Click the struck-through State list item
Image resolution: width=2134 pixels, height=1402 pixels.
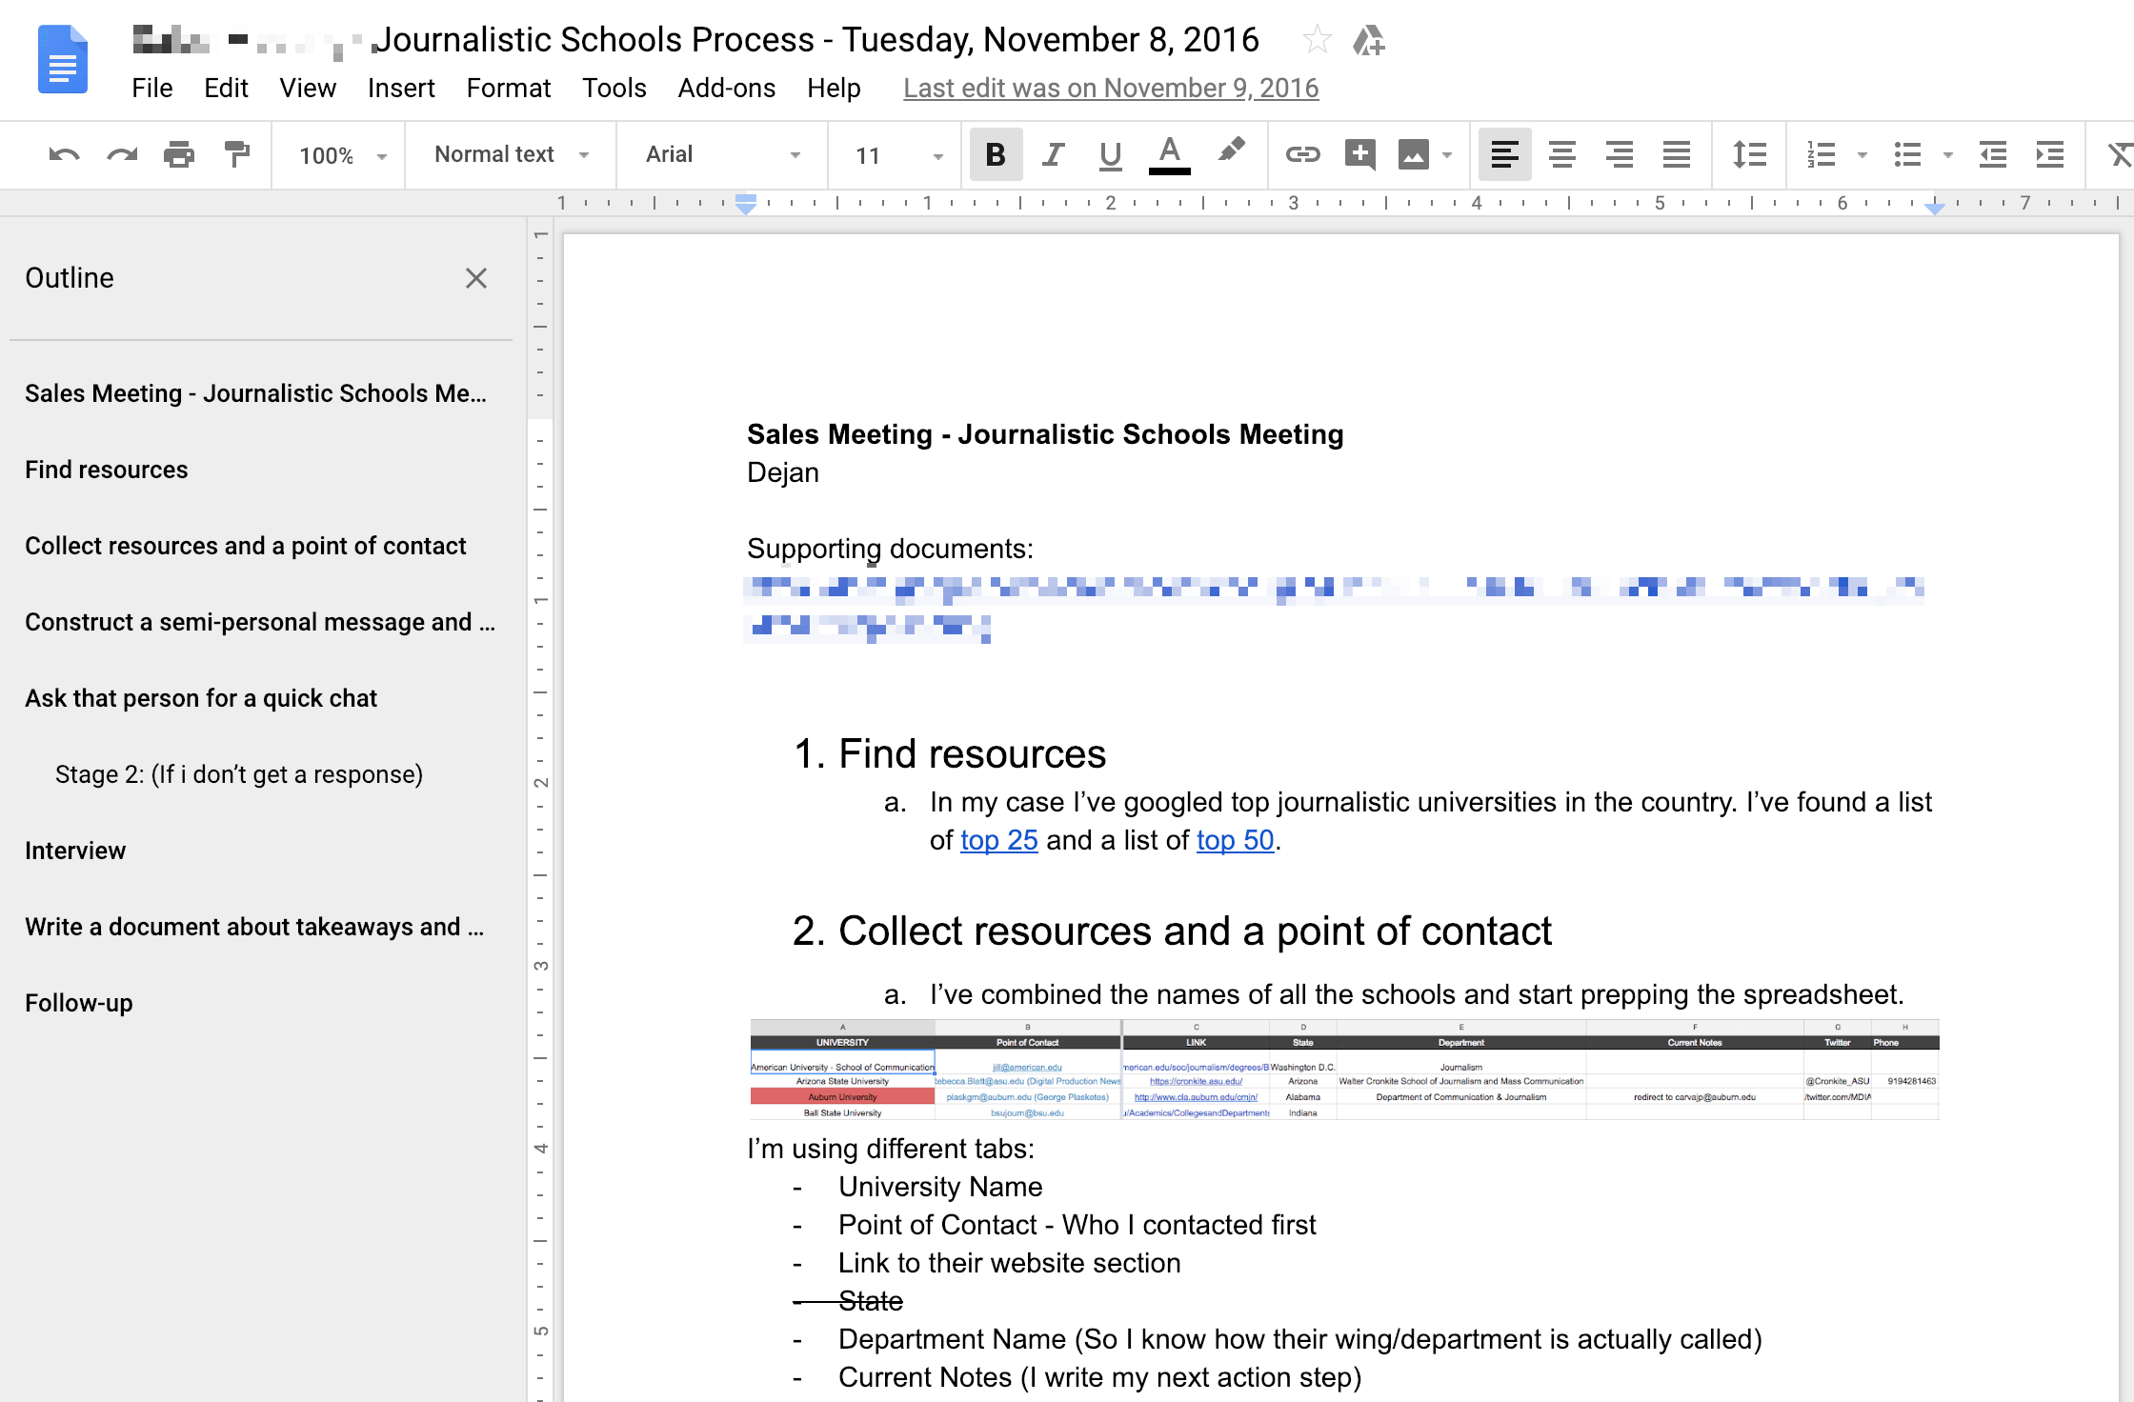point(871,1301)
